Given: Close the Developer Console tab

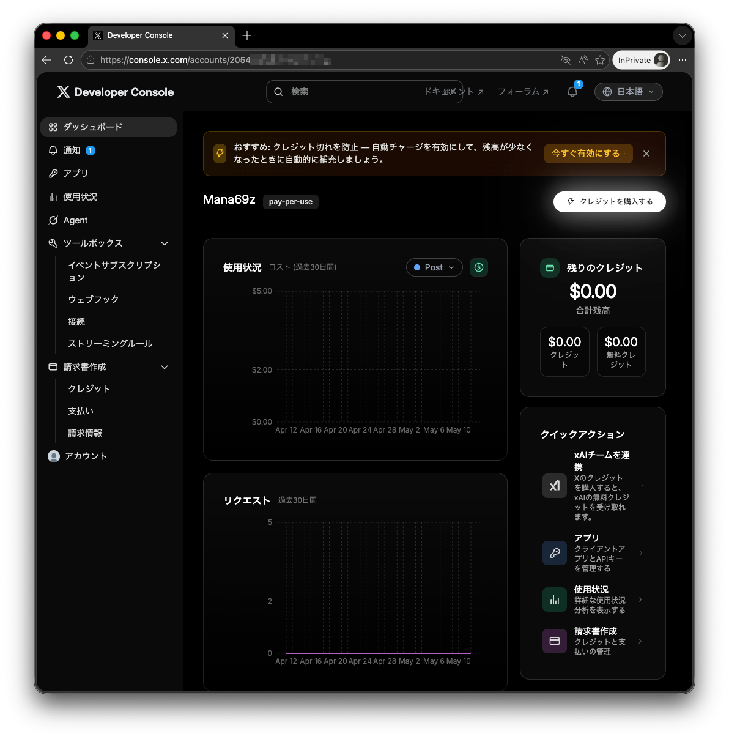Looking at the screenshot, I should 225,35.
